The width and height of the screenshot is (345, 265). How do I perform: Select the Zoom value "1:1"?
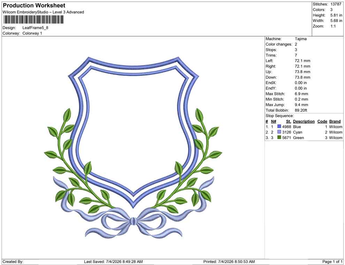pos(333,26)
